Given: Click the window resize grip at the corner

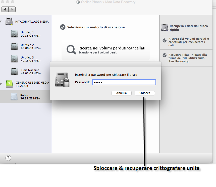Looking at the screenshot, I should click(211, 162).
